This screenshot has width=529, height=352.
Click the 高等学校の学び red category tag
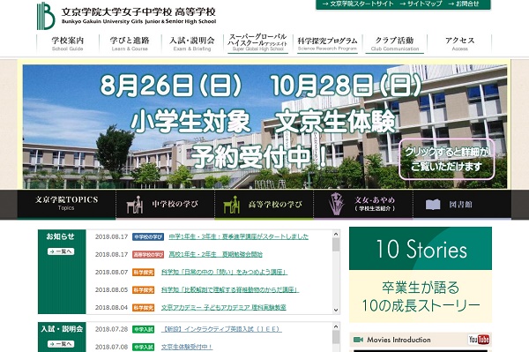tap(148, 254)
